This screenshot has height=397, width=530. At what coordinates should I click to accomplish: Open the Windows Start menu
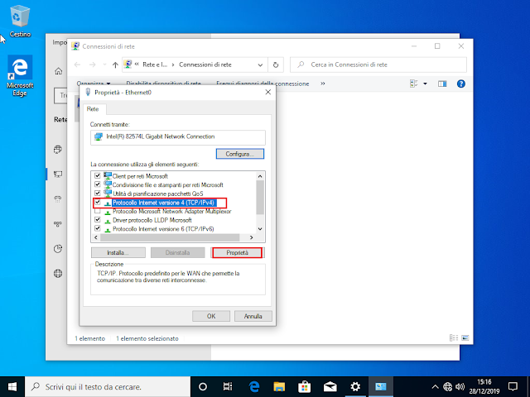12,386
